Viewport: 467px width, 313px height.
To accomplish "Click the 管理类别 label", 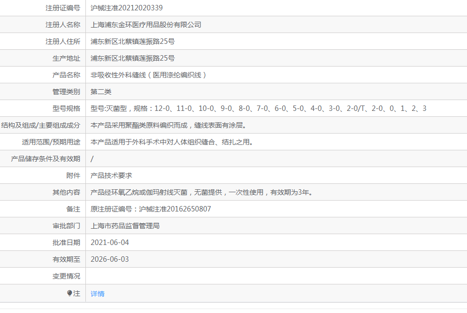I will [67, 92].
